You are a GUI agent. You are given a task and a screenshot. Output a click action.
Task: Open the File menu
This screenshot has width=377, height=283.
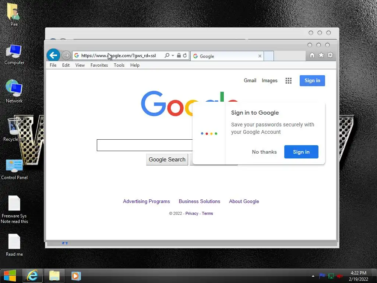pos(53,65)
